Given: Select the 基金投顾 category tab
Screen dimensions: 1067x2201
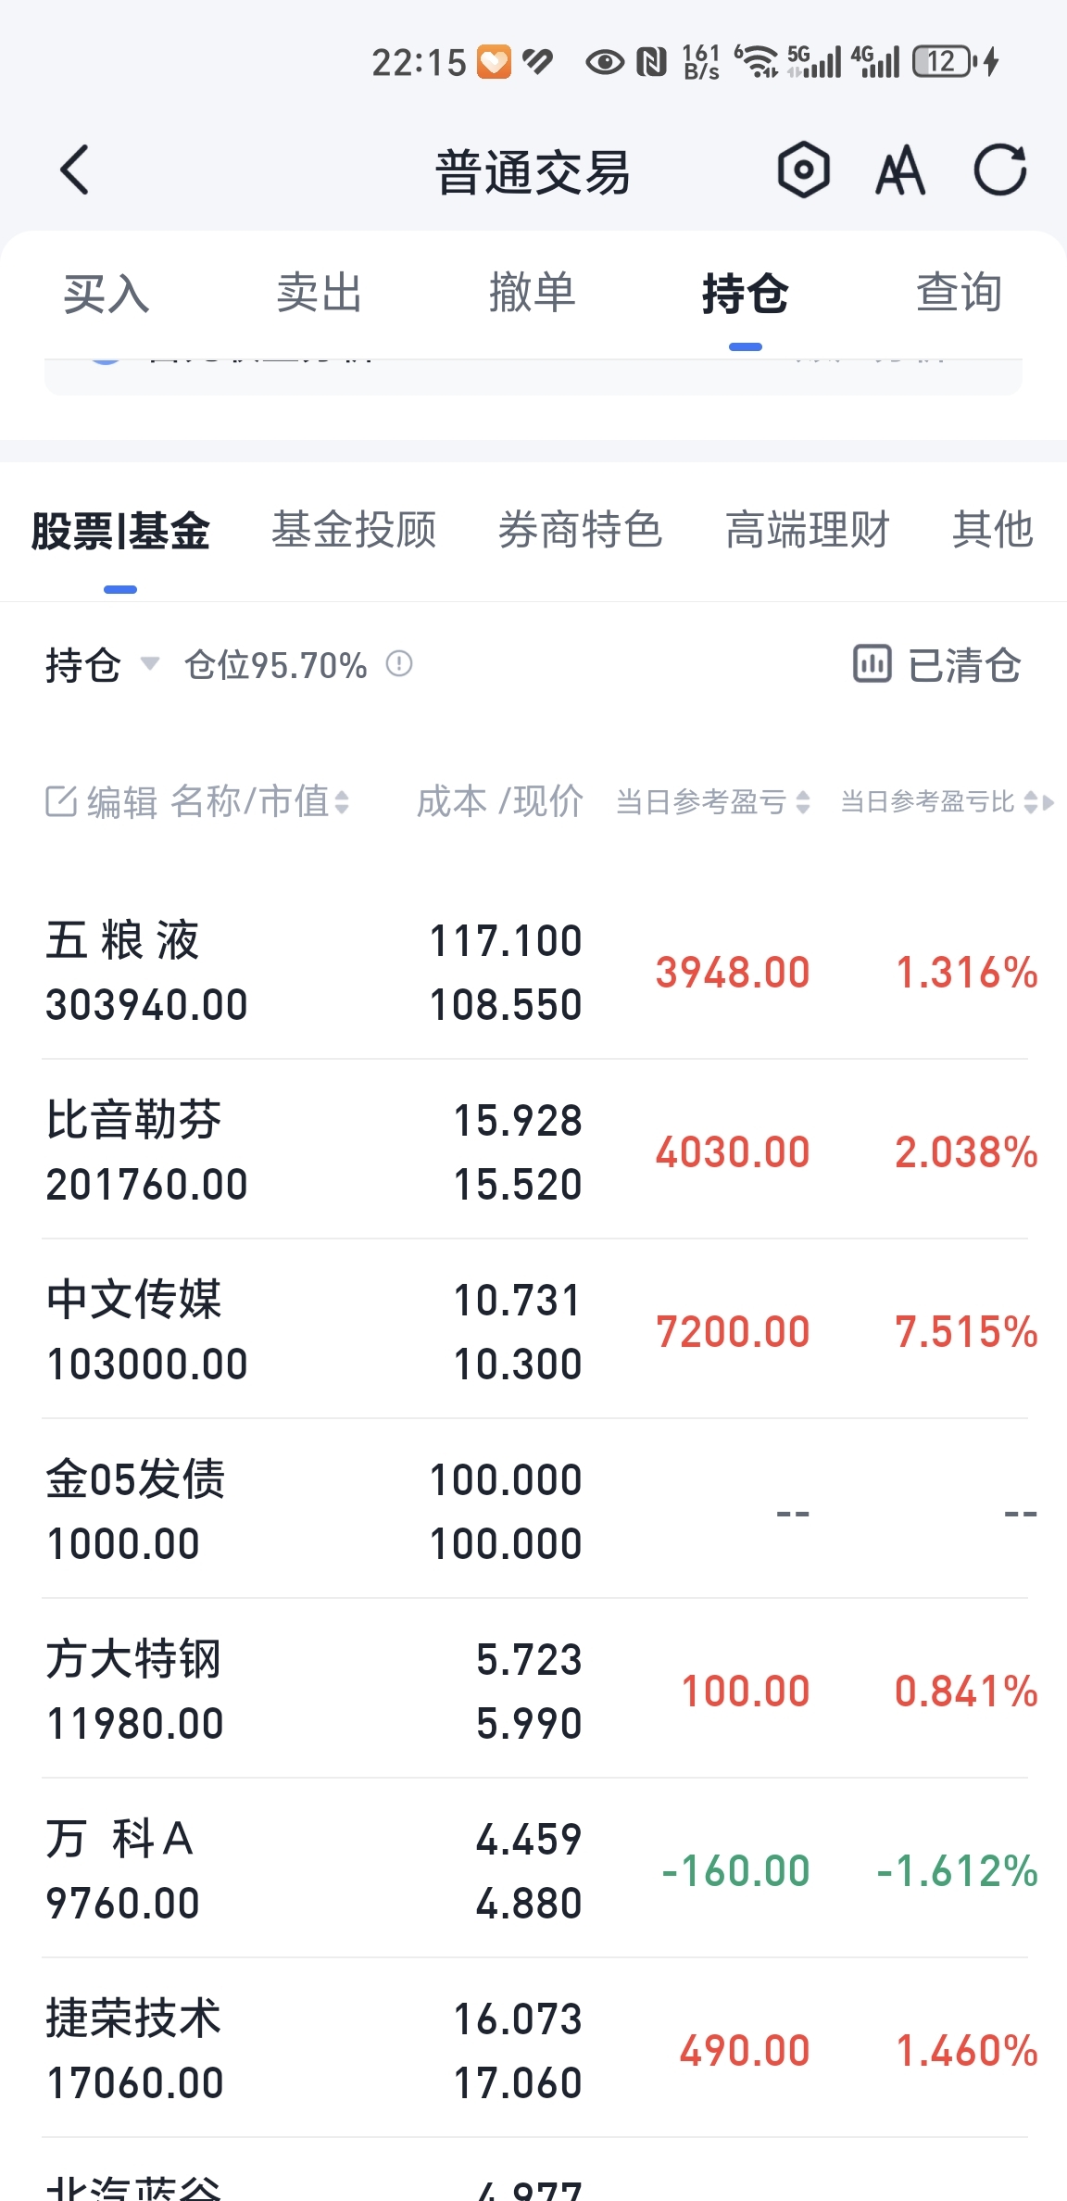Looking at the screenshot, I should coord(354,531).
